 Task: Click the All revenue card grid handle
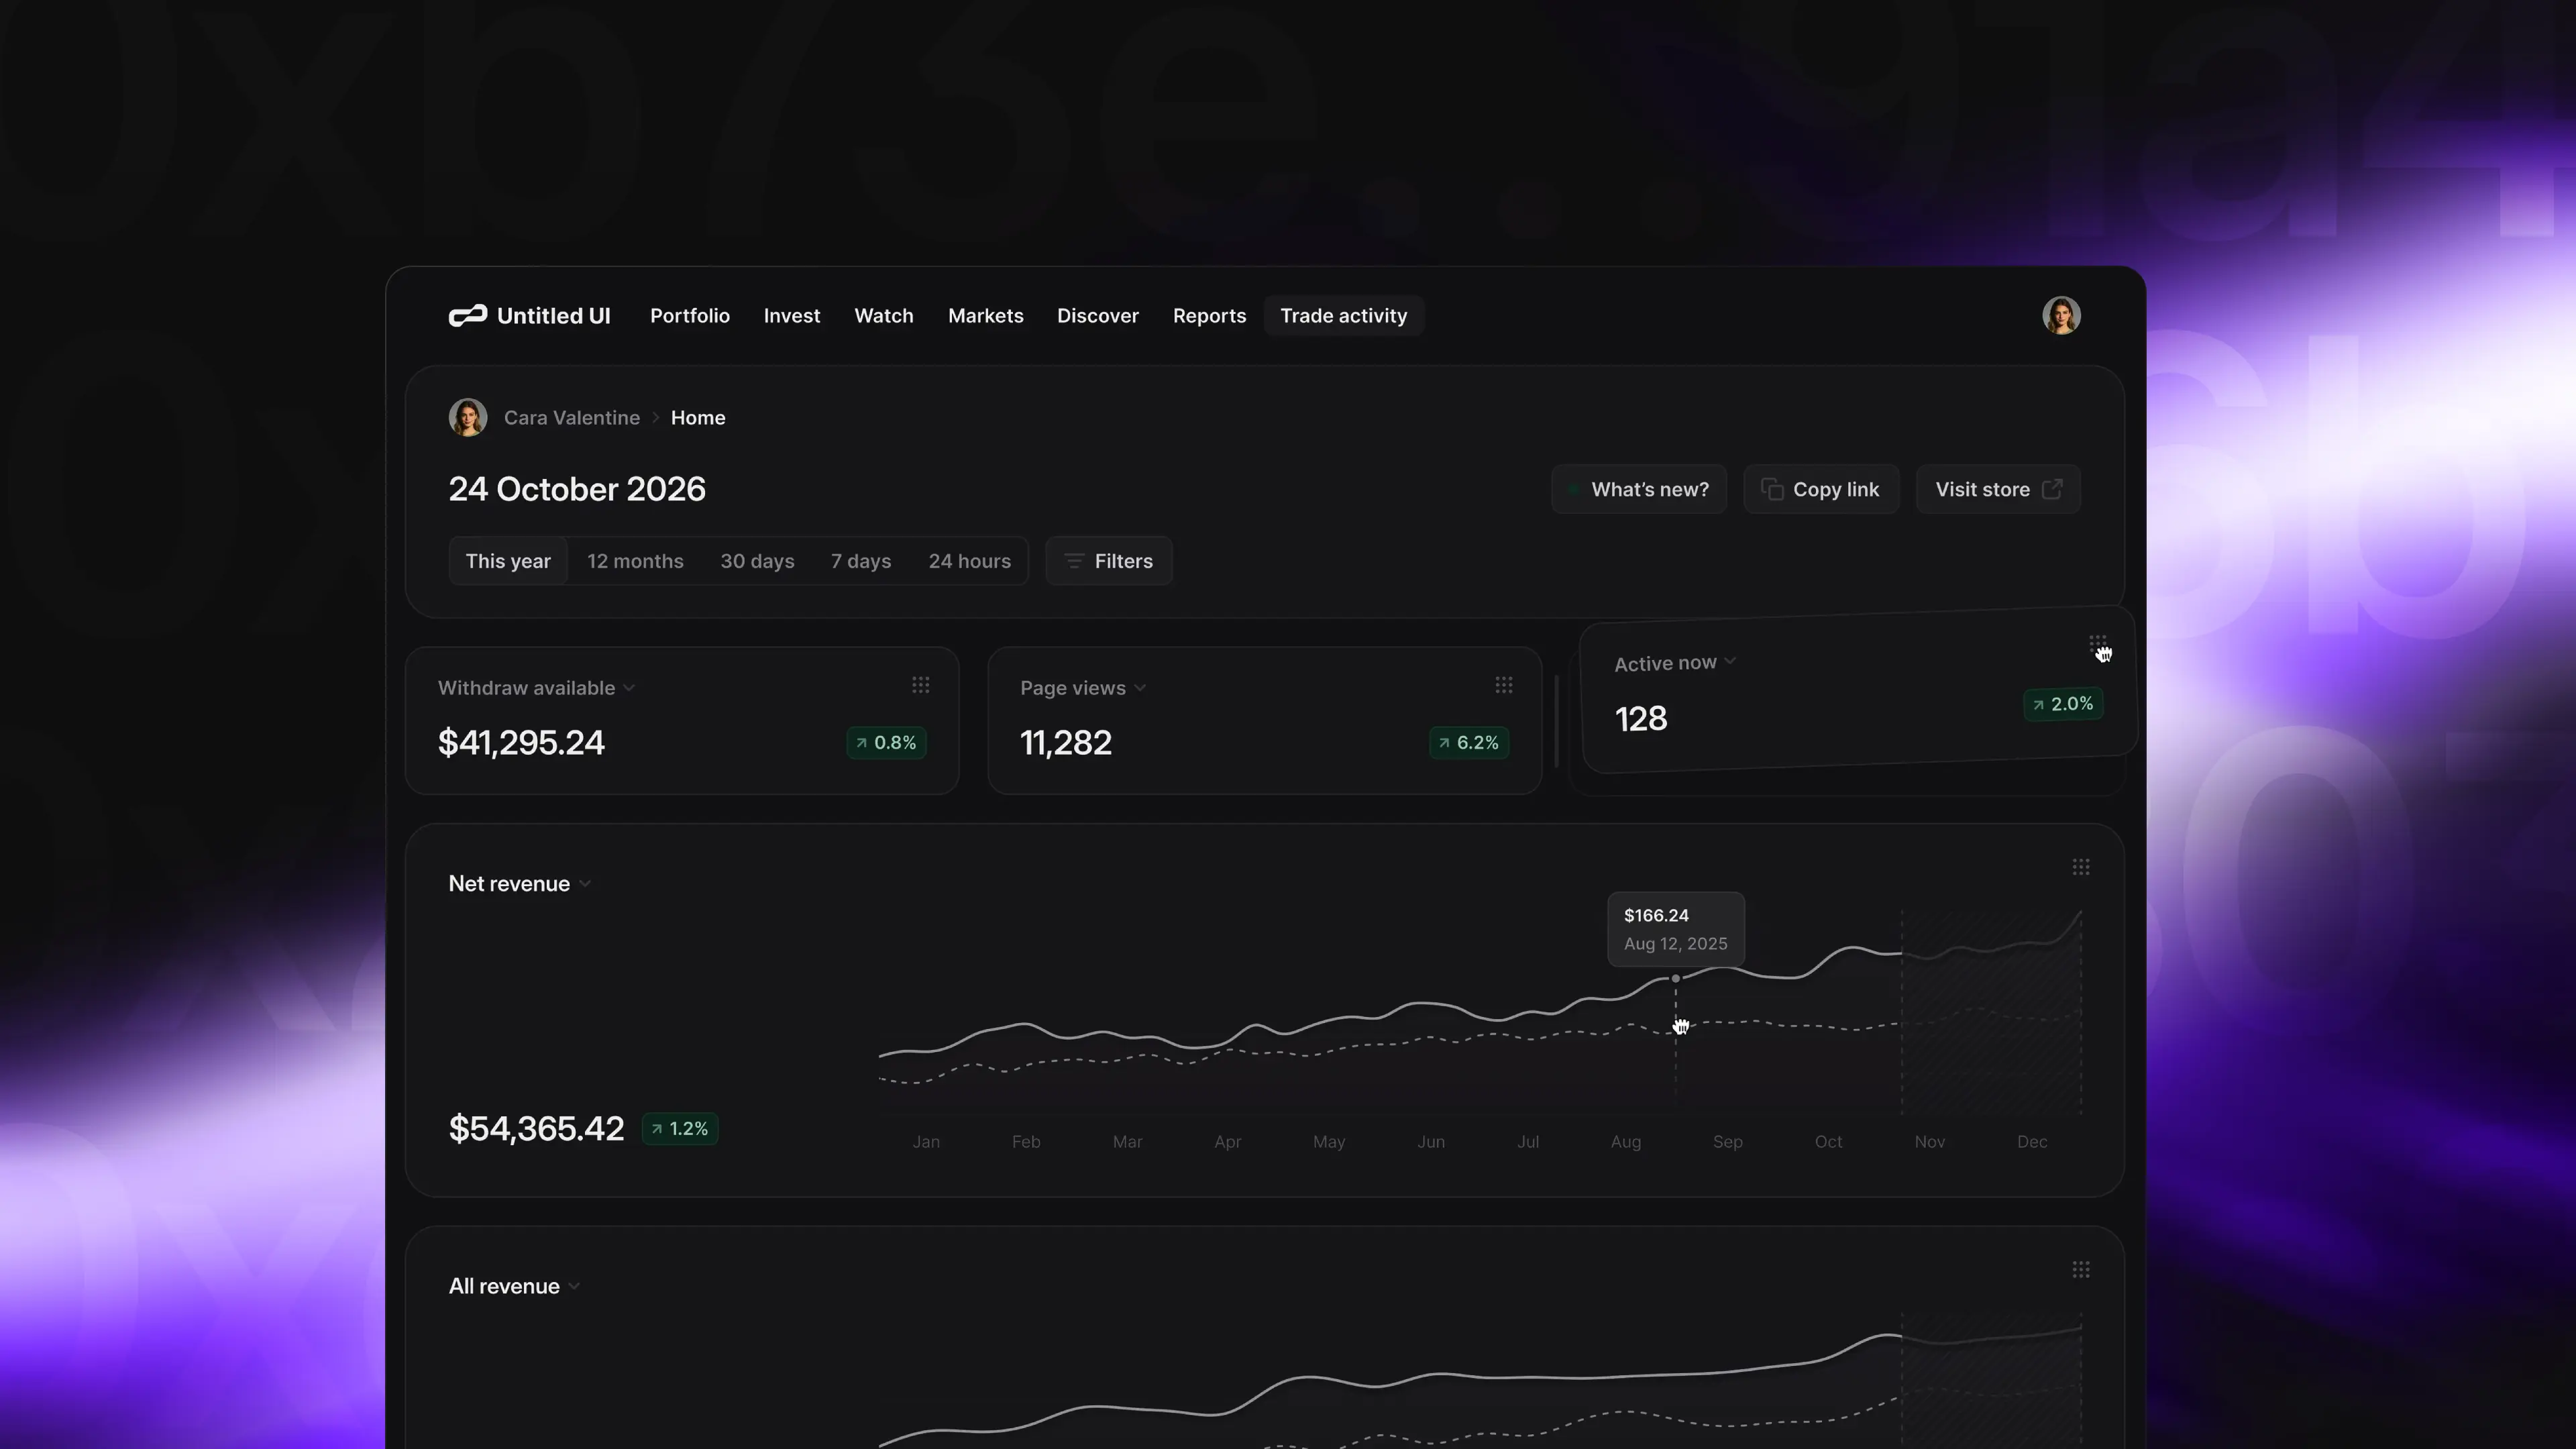pos(2081,1270)
